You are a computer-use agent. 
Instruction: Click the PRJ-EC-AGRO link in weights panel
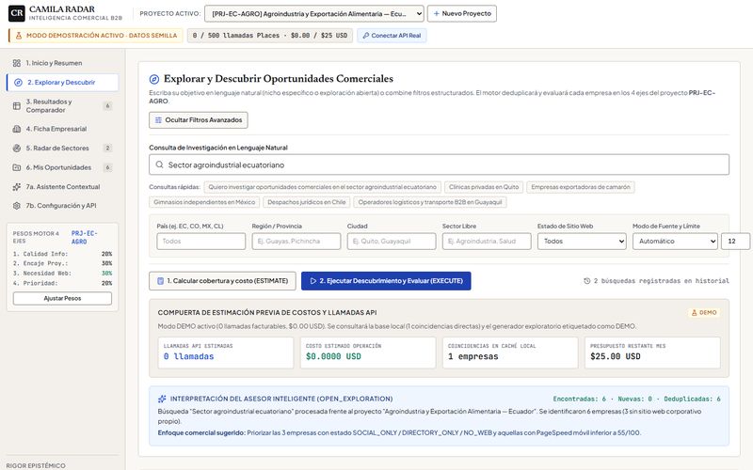click(x=84, y=238)
